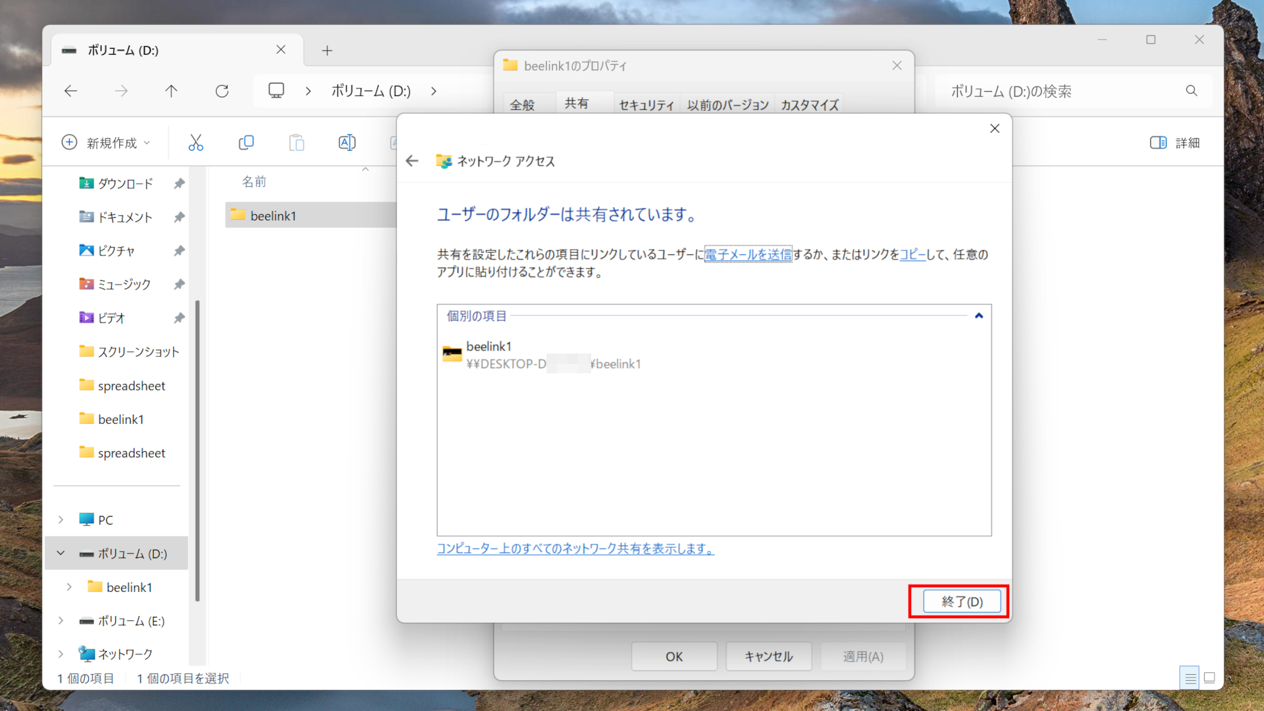Viewport: 1264px width, 711px height.
Task: Open the 電子メールを送信 link
Action: pos(748,255)
